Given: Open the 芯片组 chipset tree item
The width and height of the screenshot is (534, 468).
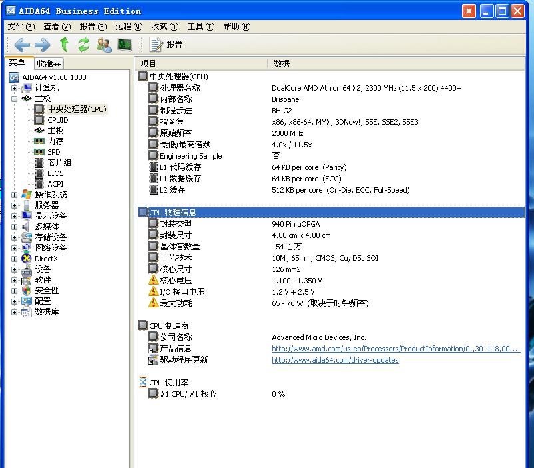Looking at the screenshot, I should 59,163.
